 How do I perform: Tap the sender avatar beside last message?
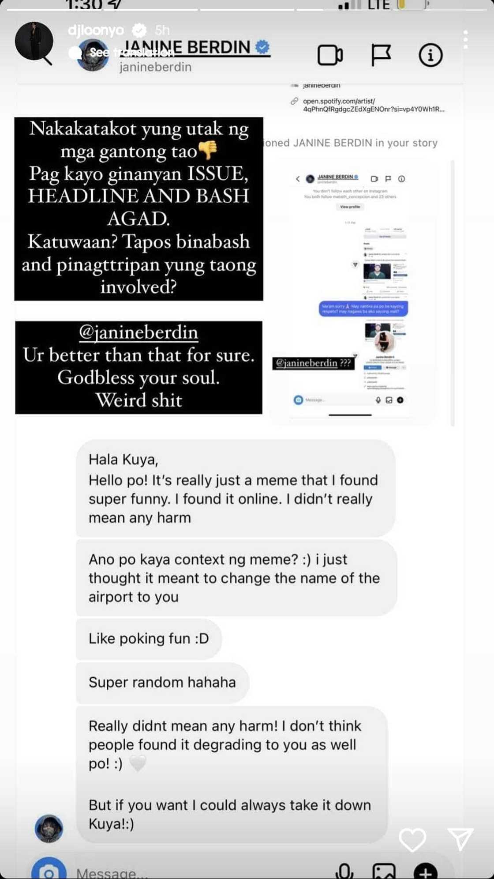49,829
